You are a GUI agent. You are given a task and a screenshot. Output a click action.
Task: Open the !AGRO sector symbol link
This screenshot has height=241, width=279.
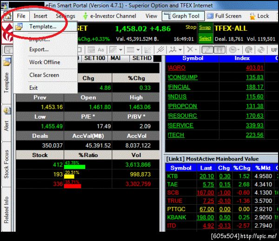click(177, 67)
